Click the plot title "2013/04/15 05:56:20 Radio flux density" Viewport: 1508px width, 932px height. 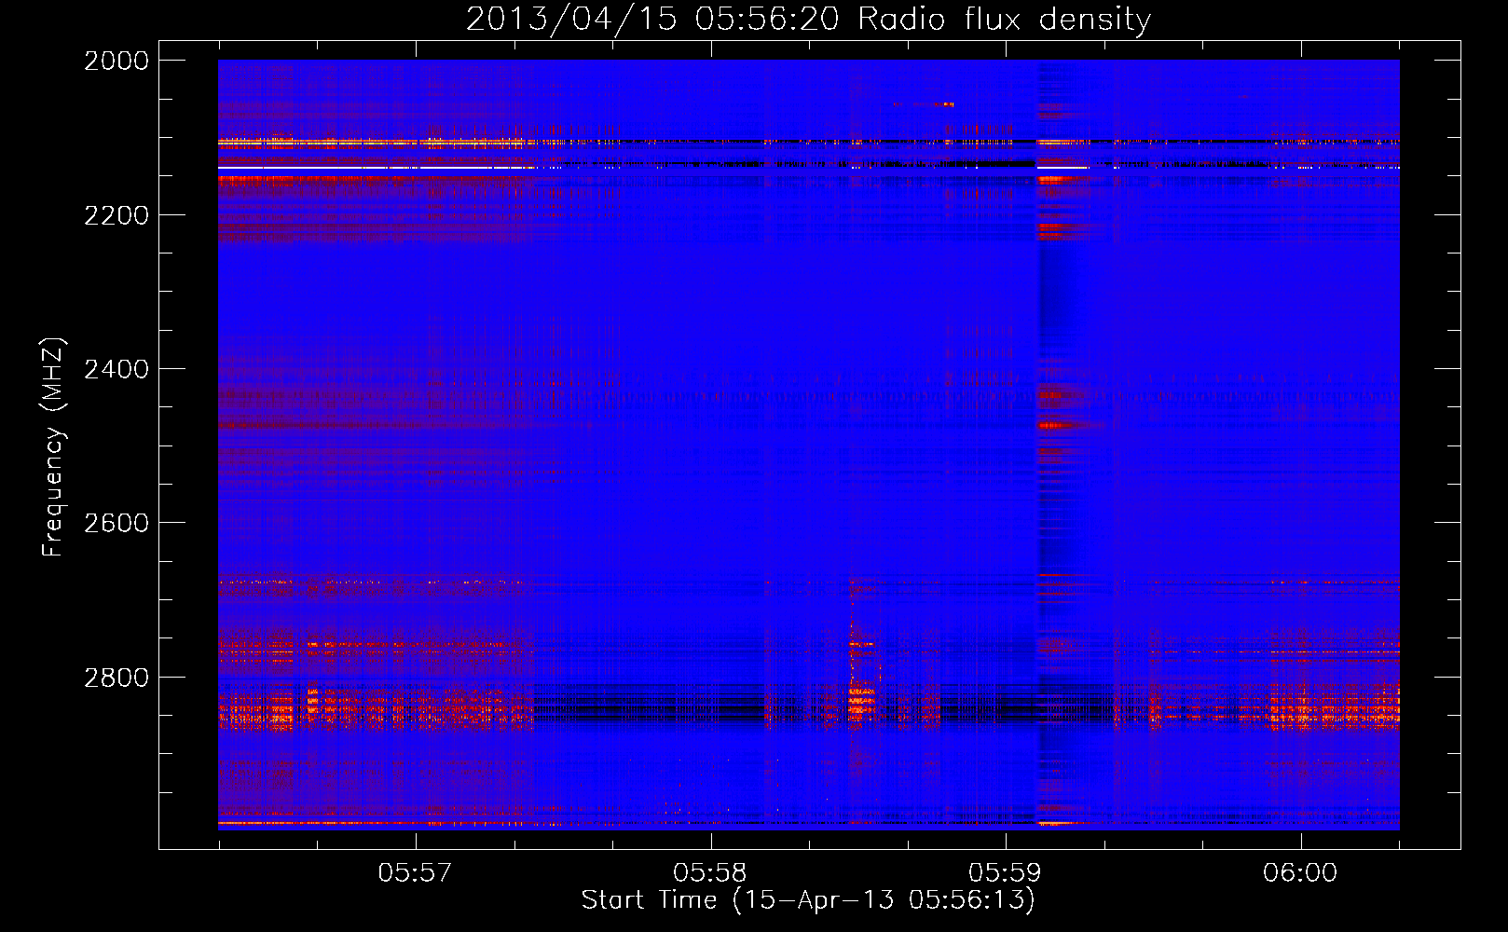tap(808, 19)
